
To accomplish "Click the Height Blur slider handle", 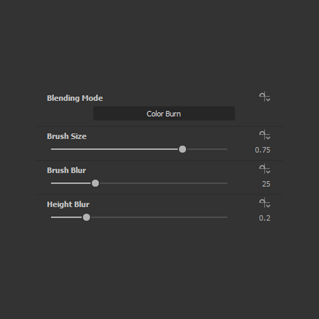I will (x=86, y=217).
